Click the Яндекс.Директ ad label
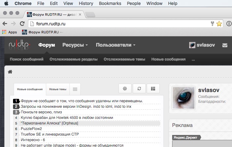The image size is (232, 147). 186,137
